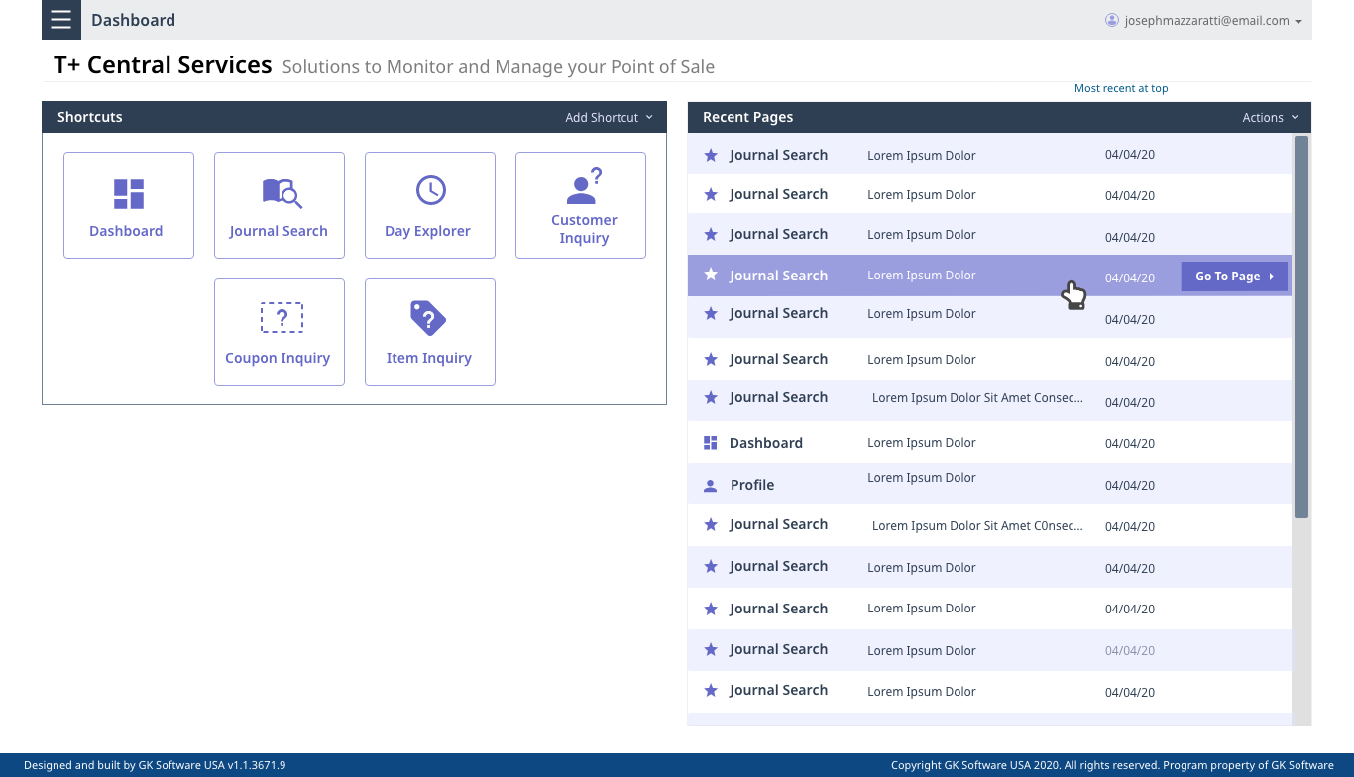The height and width of the screenshot is (777, 1354).
Task: Click the Profile row person icon
Action: tap(710, 486)
